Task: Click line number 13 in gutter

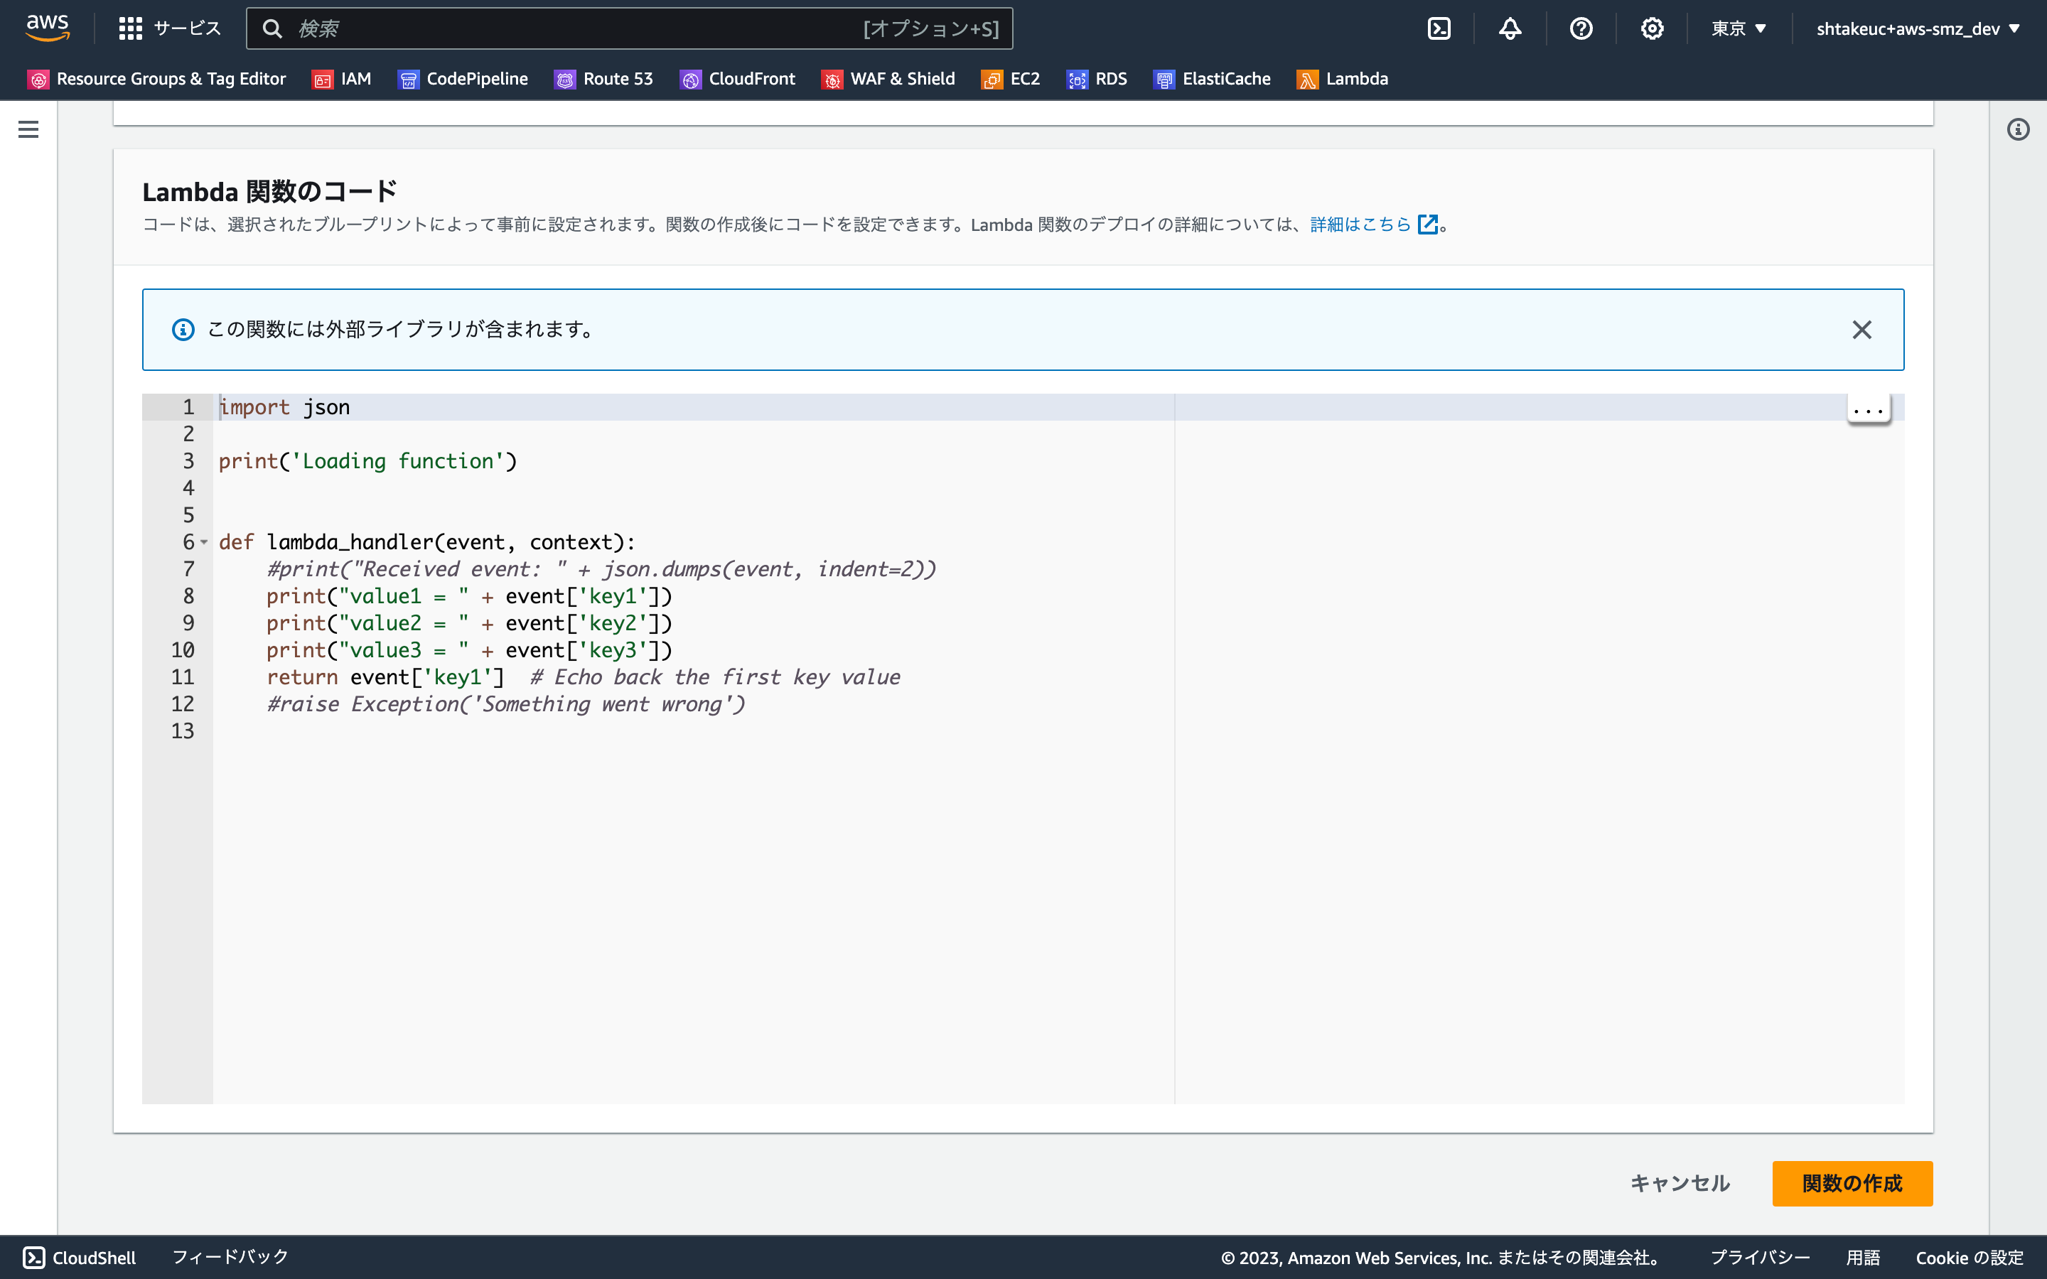Action: [x=183, y=731]
